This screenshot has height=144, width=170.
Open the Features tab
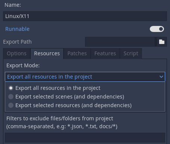[x=105, y=53]
